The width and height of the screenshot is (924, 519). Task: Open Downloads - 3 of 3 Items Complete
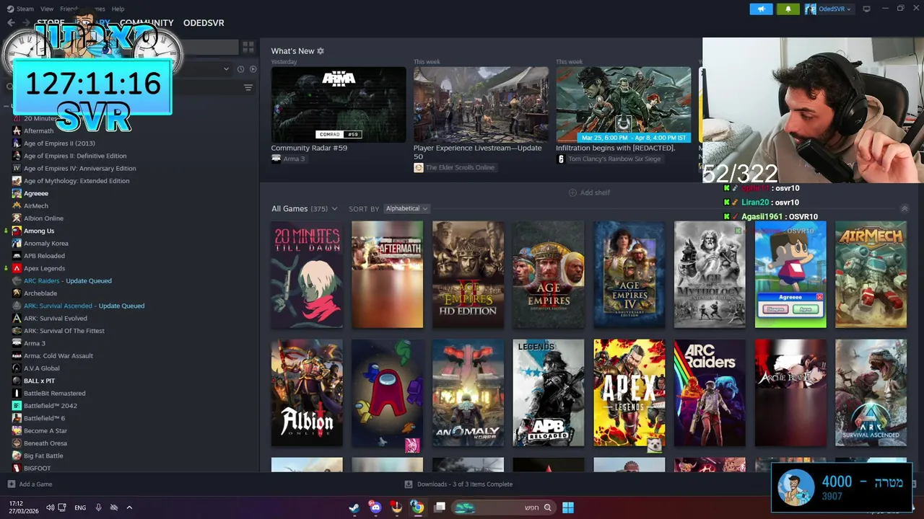(458, 484)
